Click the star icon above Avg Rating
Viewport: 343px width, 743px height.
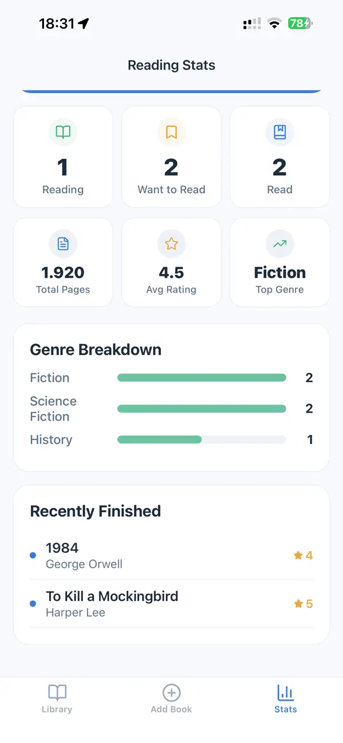click(171, 243)
